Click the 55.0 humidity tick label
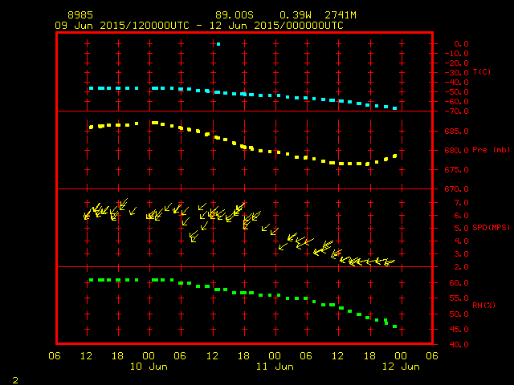514x385 pixels. click(x=459, y=298)
